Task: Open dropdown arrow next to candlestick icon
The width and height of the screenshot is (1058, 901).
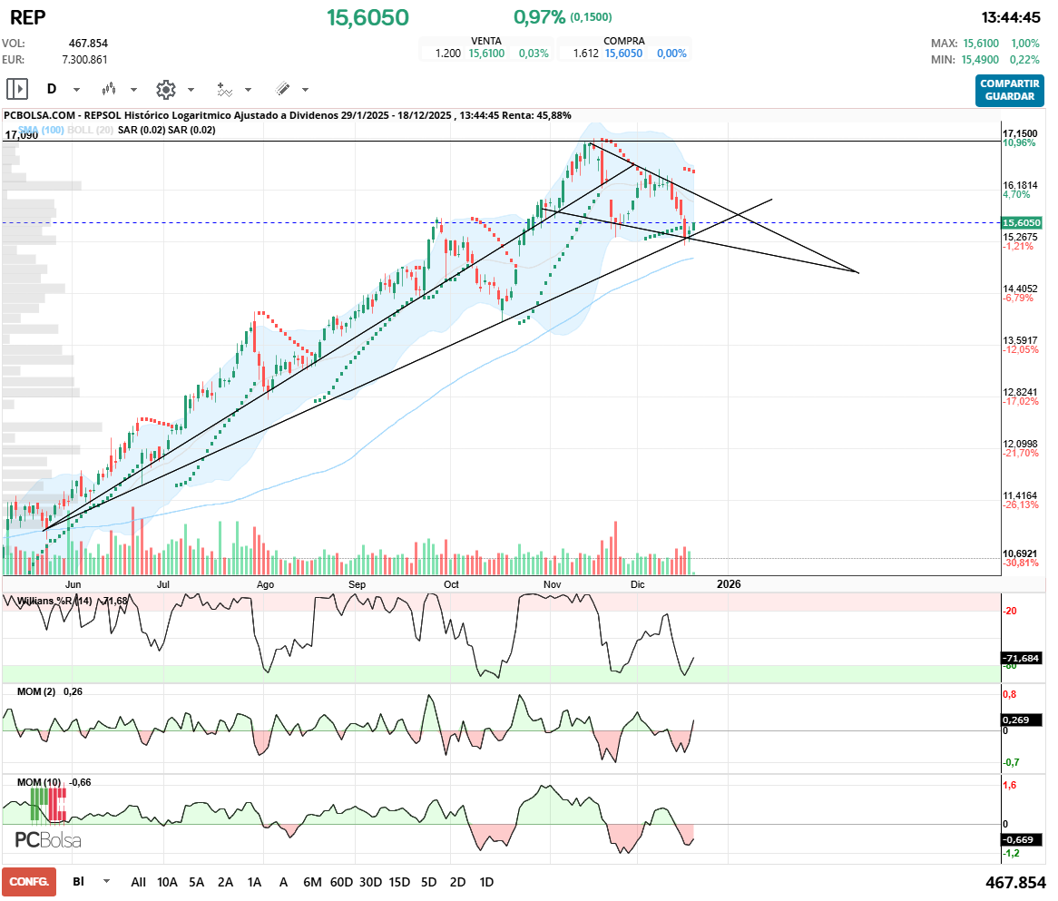Action: tap(133, 90)
